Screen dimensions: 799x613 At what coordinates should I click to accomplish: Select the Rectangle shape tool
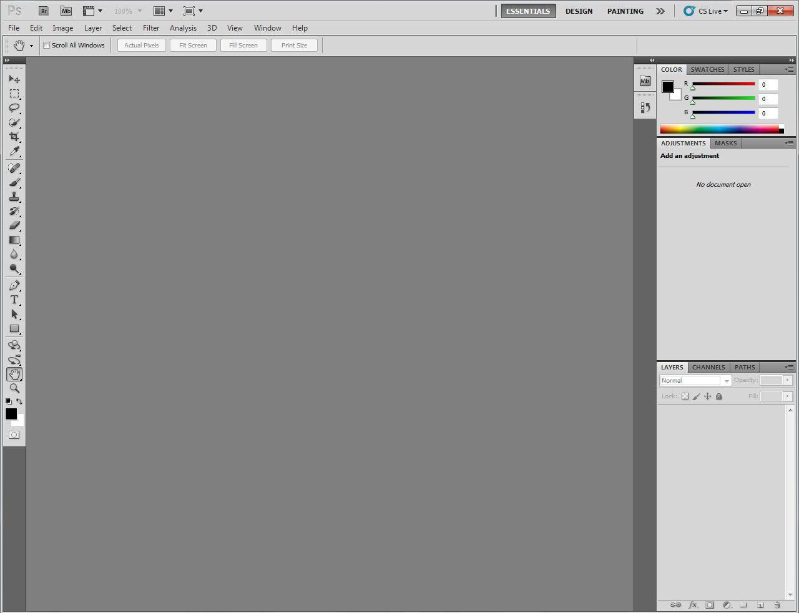(14, 328)
